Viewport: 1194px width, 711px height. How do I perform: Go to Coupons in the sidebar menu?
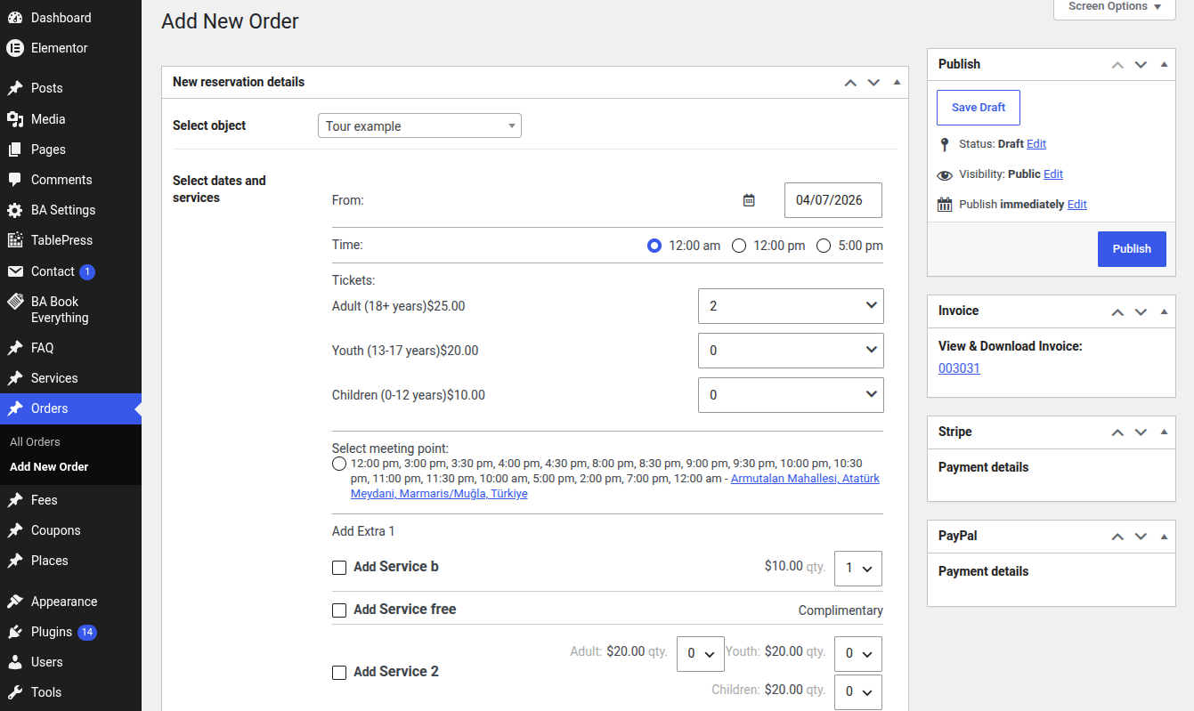click(56, 530)
